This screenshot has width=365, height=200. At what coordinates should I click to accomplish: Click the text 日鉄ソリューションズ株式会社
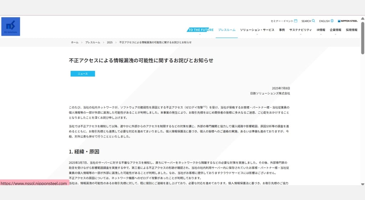coord(270,93)
